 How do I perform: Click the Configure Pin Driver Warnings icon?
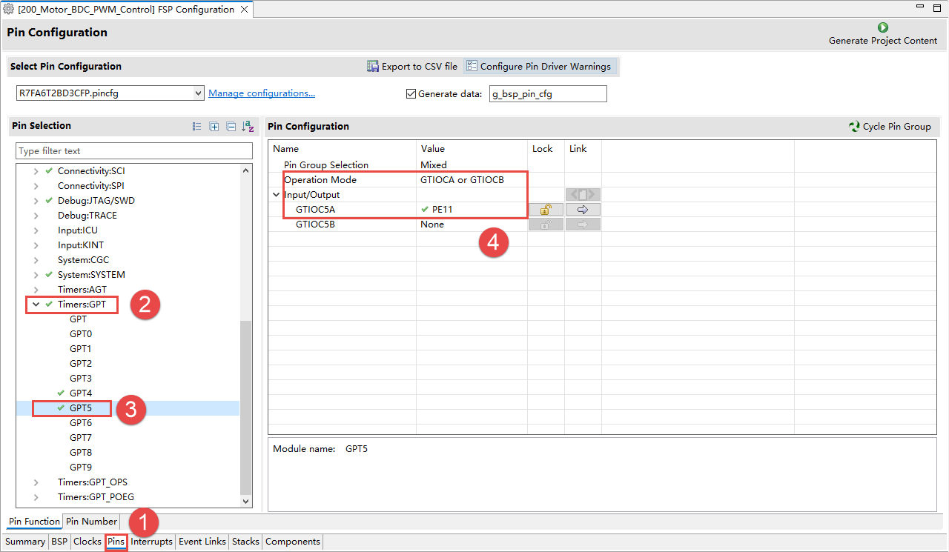pyautogui.click(x=472, y=66)
